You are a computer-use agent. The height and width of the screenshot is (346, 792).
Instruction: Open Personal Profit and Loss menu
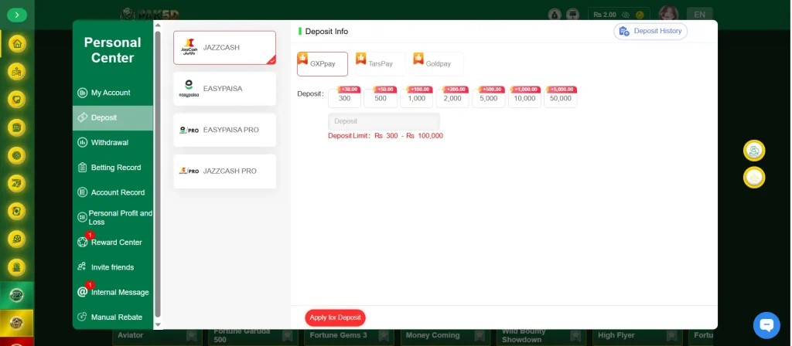tap(113, 217)
